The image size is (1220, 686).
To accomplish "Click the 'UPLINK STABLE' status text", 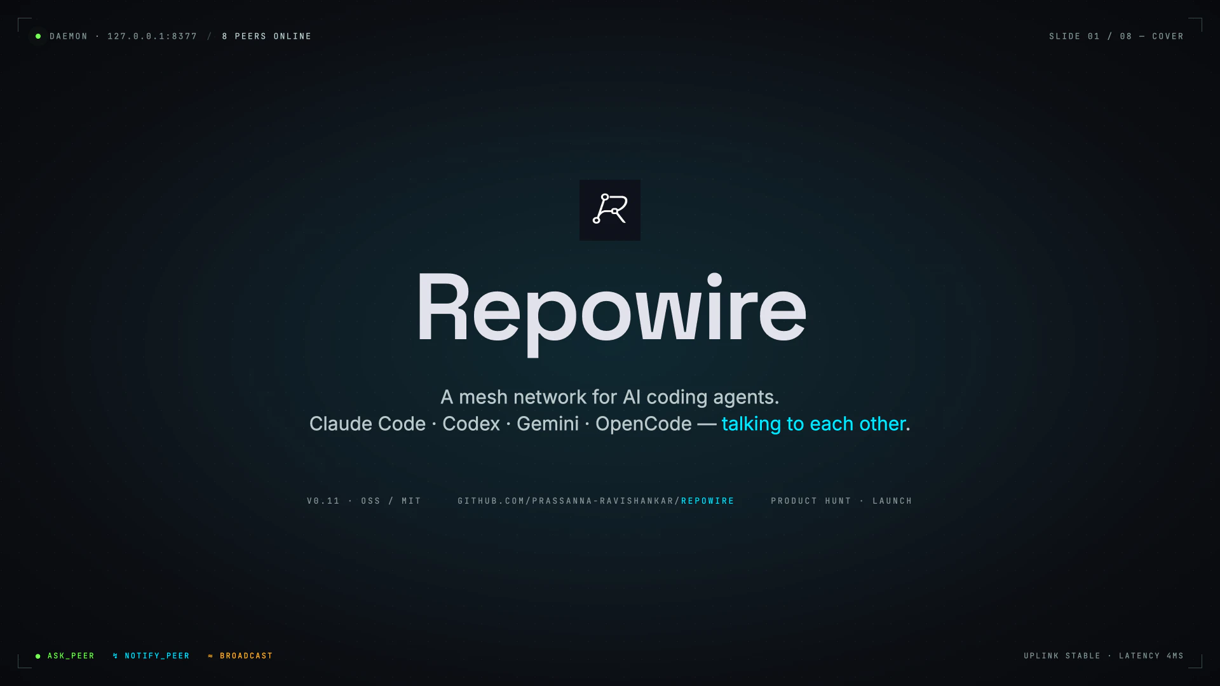I will point(1062,656).
